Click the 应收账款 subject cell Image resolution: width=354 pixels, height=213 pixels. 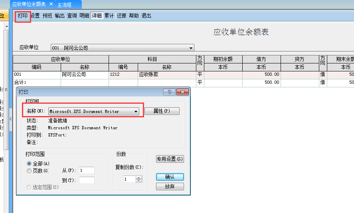pos(167,75)
